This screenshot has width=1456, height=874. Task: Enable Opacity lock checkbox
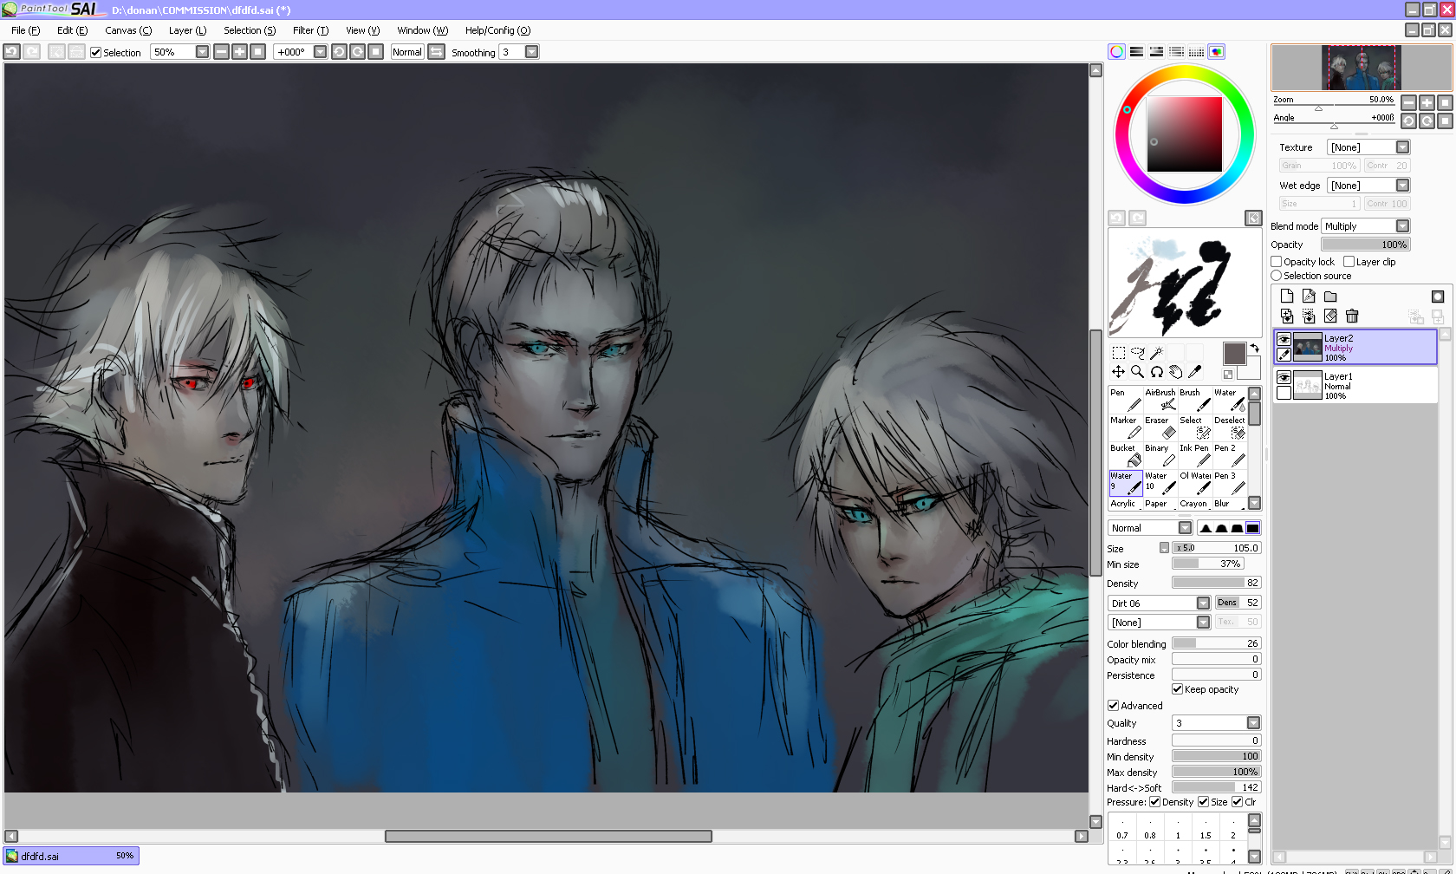pyautogui.click(x=1277, y=262)
